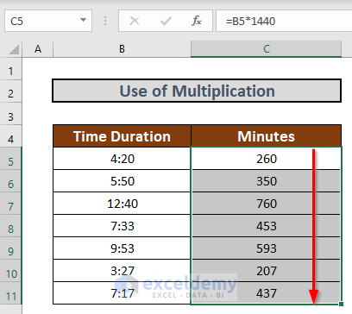Select the cell with time 9:53
This screenshot has width=352, height=314.
[x=122, y=248]
